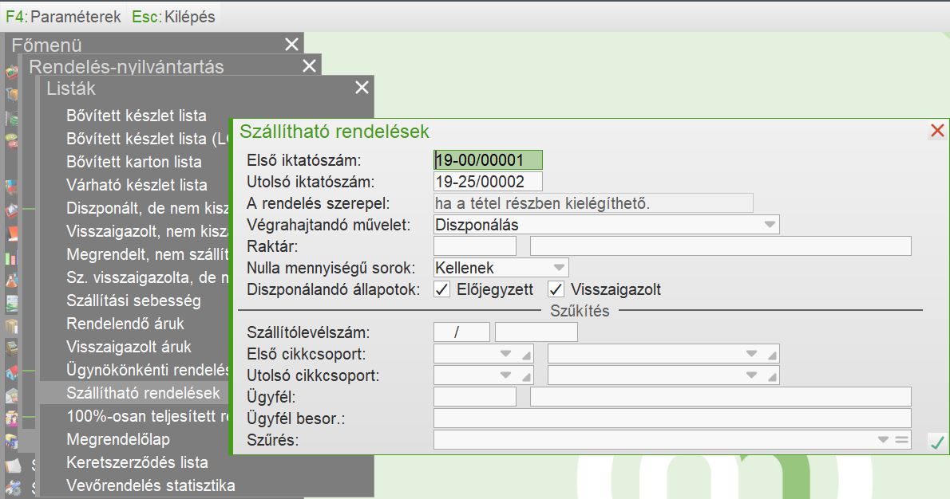
Task: Click F4: Paraméterek in the top bar
Action: (x=64, y=17)
